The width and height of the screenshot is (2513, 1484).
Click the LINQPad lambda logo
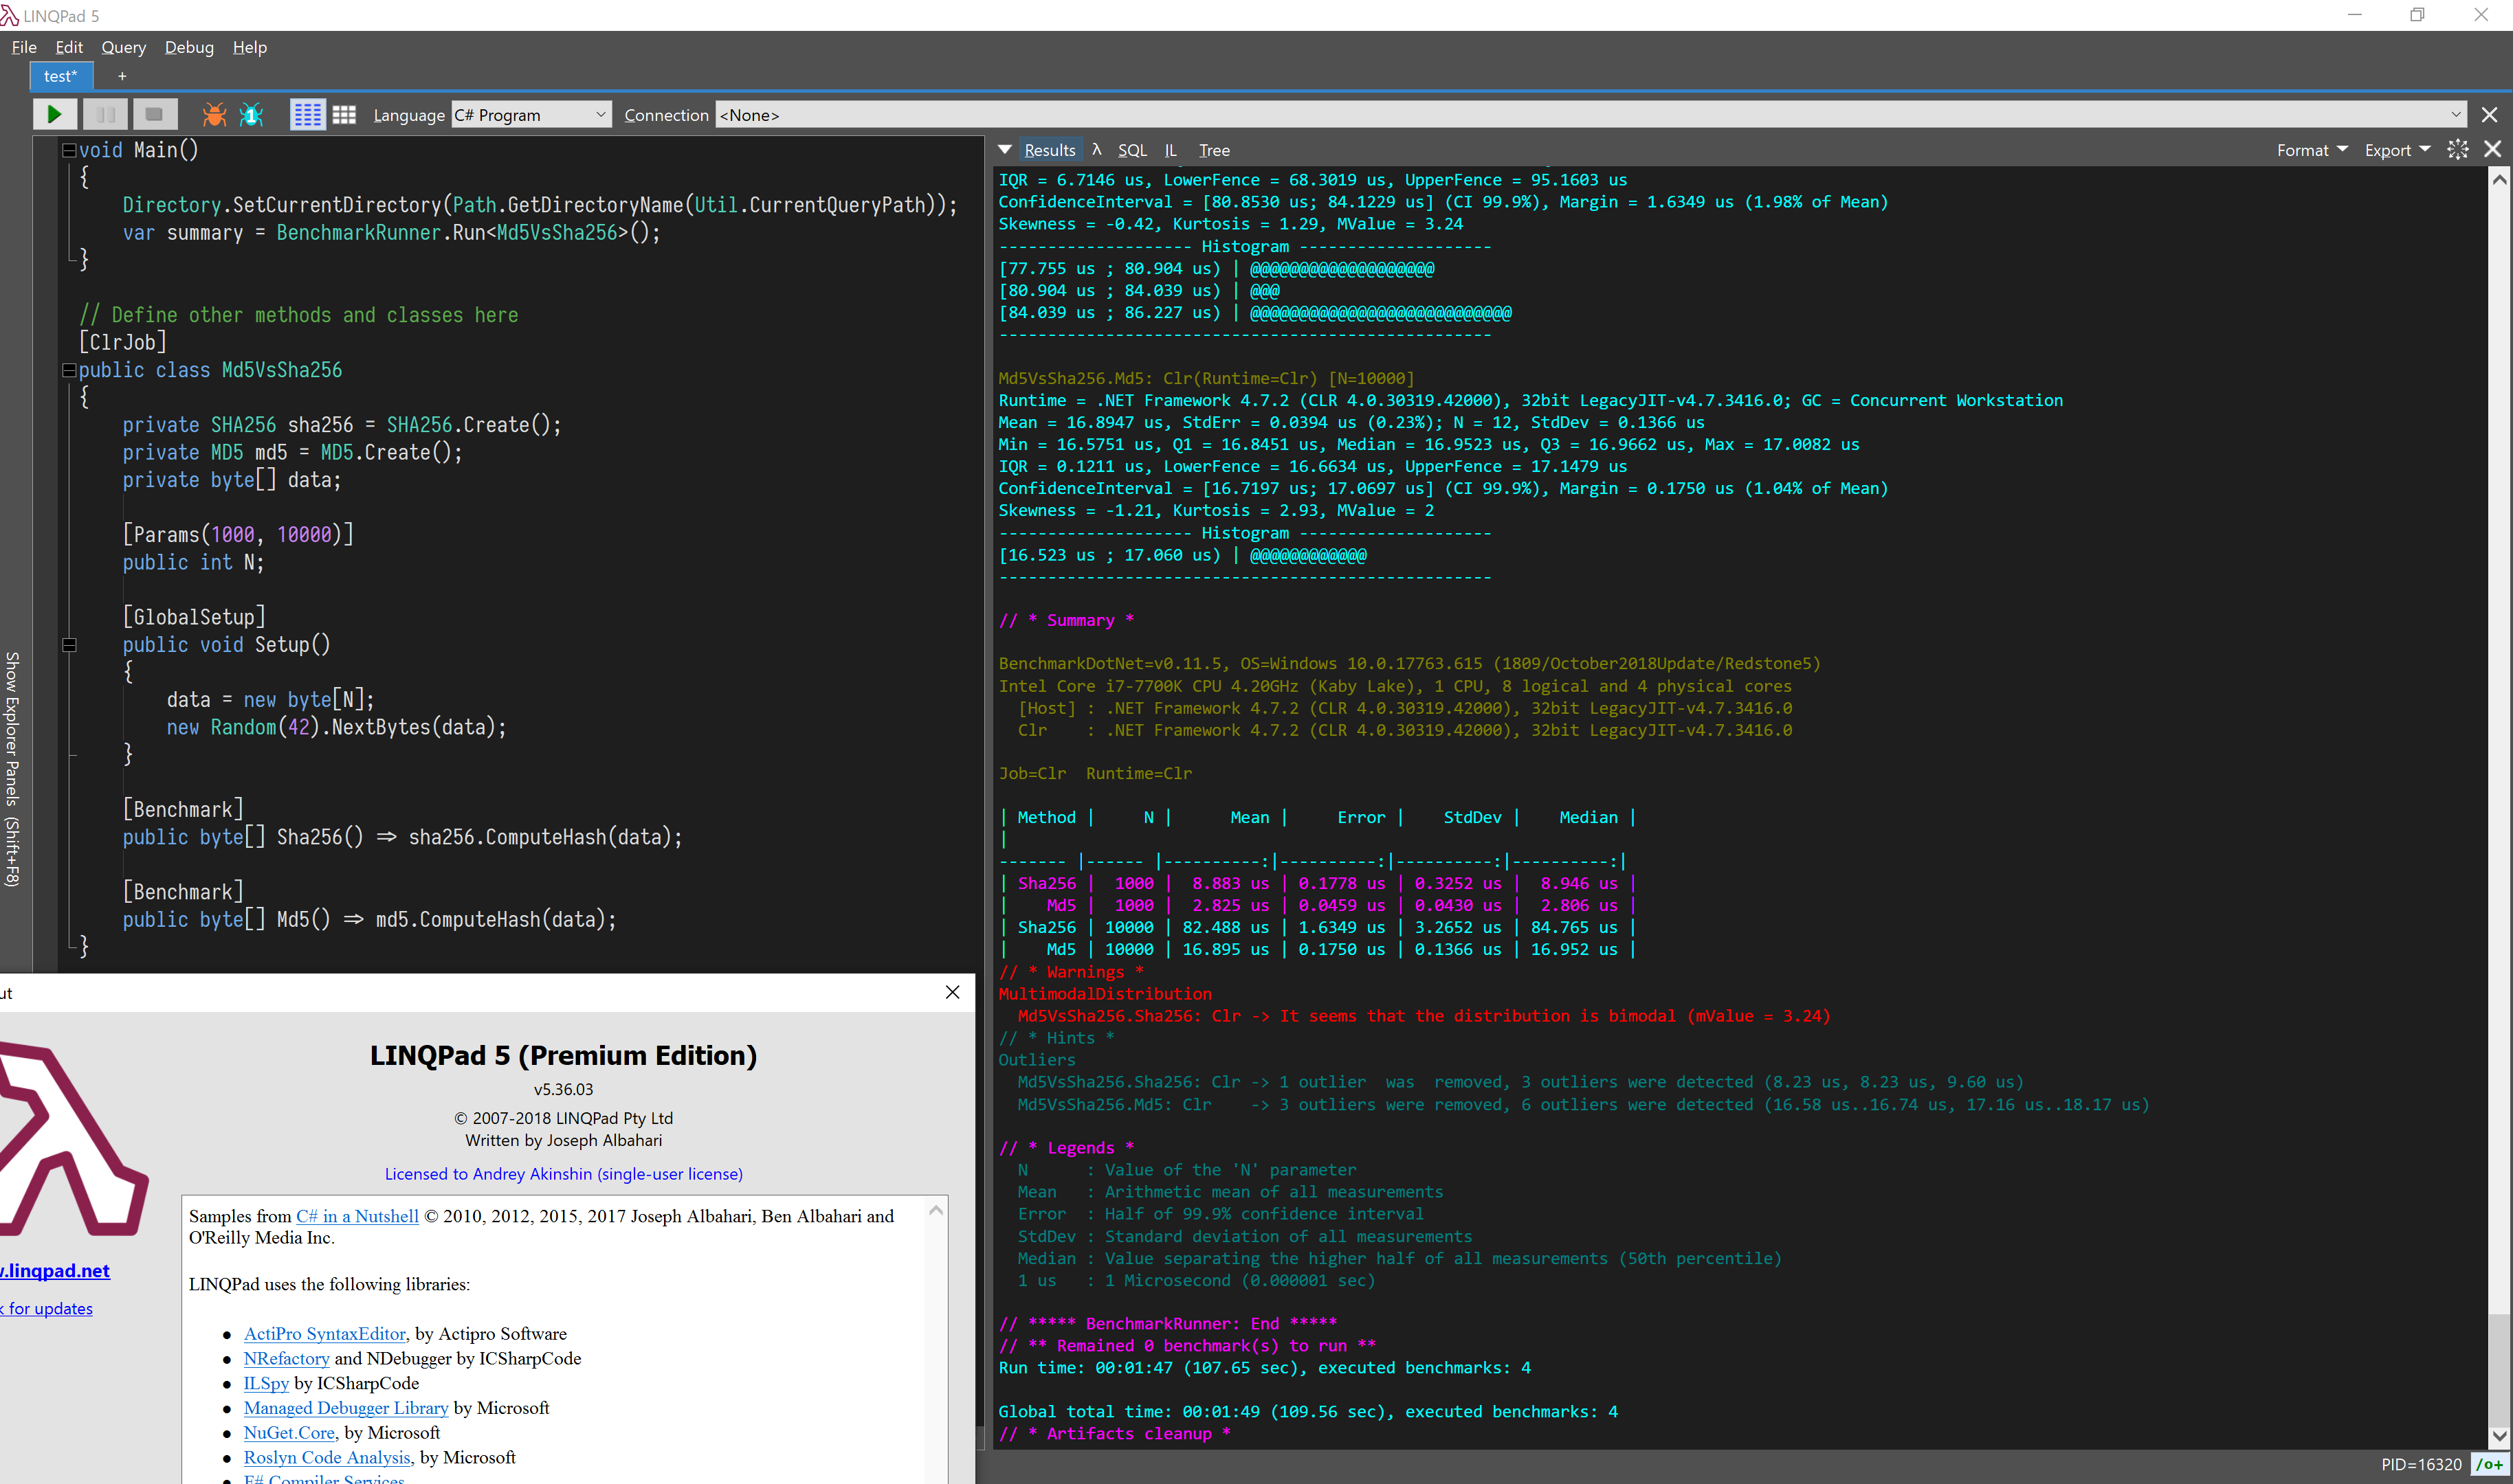coord(73,1140)
